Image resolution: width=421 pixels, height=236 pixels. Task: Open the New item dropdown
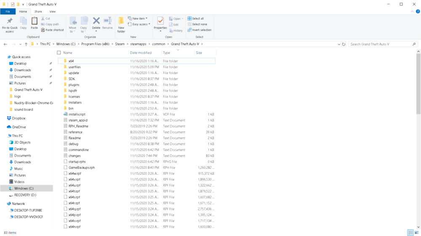138,19
